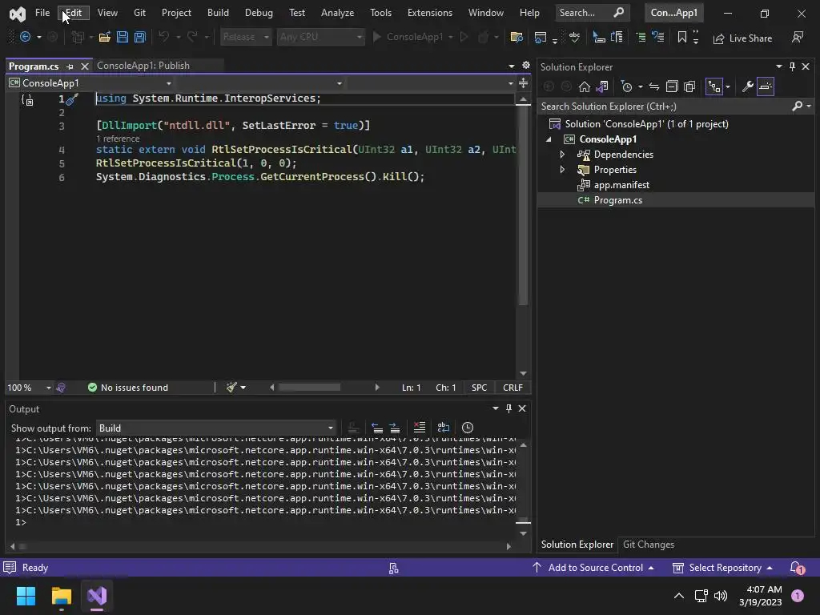The height and width of the screenshot is (615, 820).
Task: Click the Open File folder icon
Action: pyautogui.click(x=105, y=37)
